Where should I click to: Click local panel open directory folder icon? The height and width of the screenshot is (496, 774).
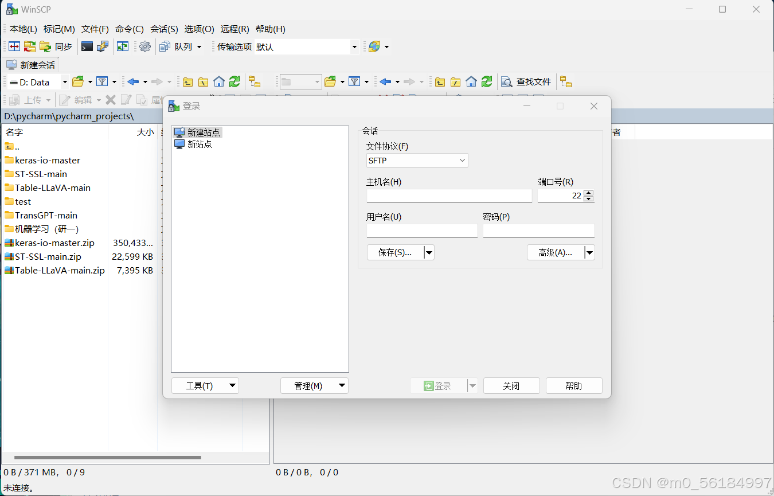pyautogui.click(x=78, y=82)
